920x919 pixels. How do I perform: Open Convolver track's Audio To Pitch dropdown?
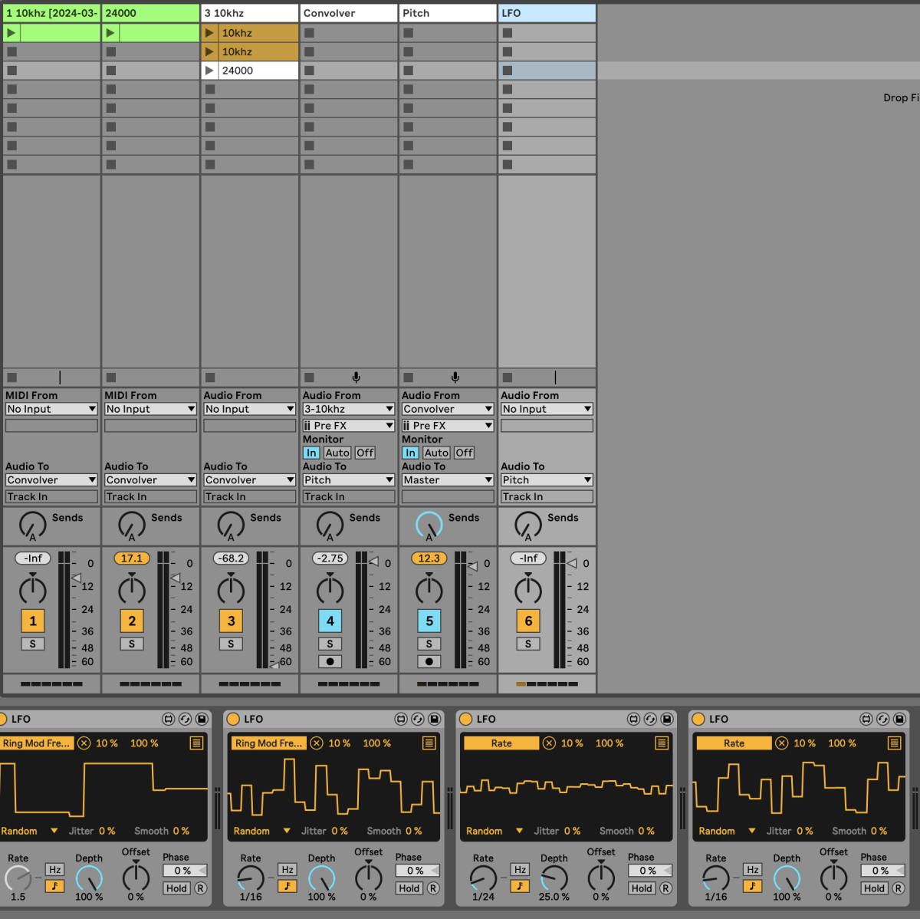pyautogui.click(x=348, y=479)
